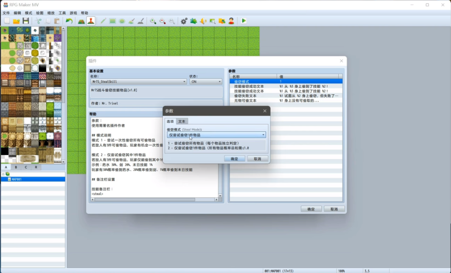
Task: Select tileset tab A
Action: tap(6, 167)
